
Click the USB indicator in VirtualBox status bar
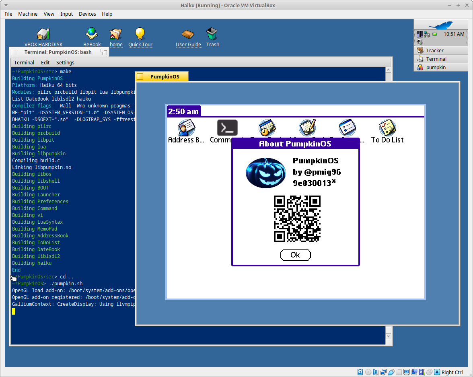click(x=391, y=372)
